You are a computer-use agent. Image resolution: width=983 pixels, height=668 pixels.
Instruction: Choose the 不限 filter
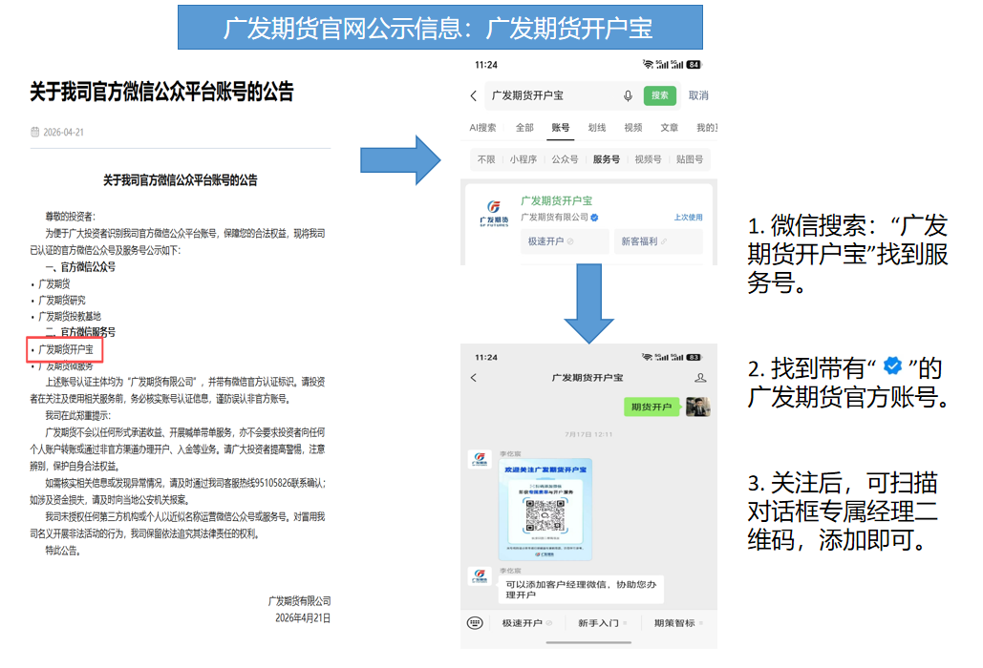(486, 159)
